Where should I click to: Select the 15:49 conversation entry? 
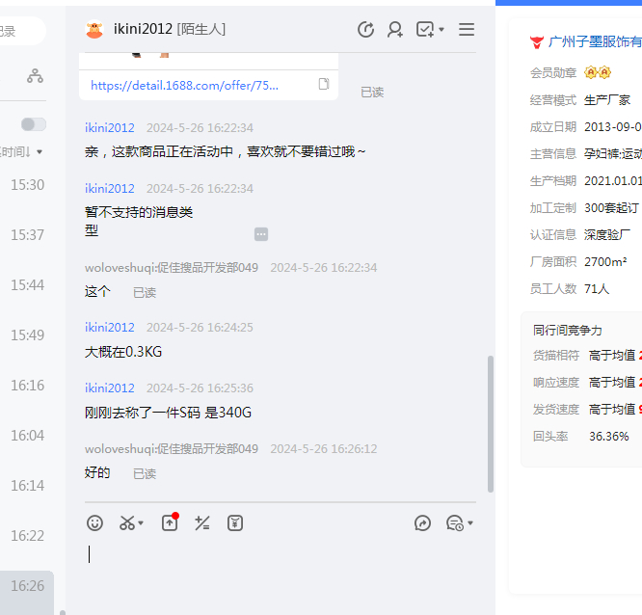27,335
